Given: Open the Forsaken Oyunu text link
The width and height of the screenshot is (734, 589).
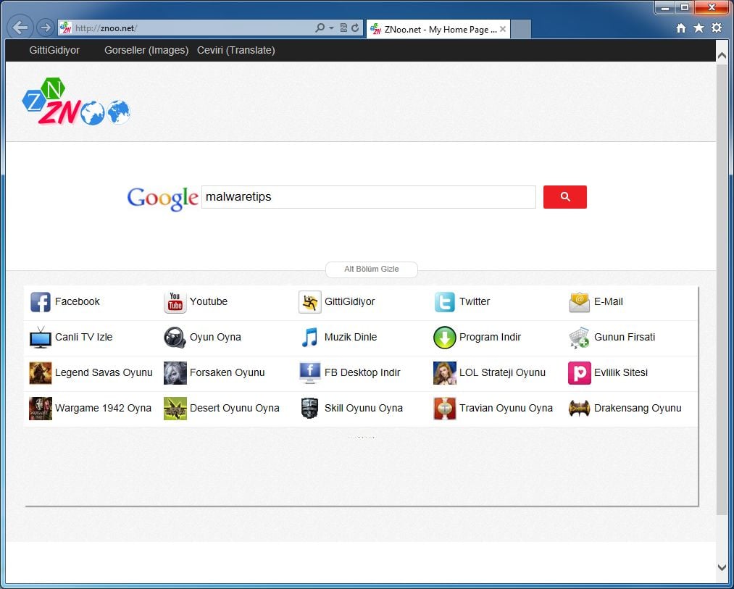Looking at the screenshot, I should coord(227,373).
